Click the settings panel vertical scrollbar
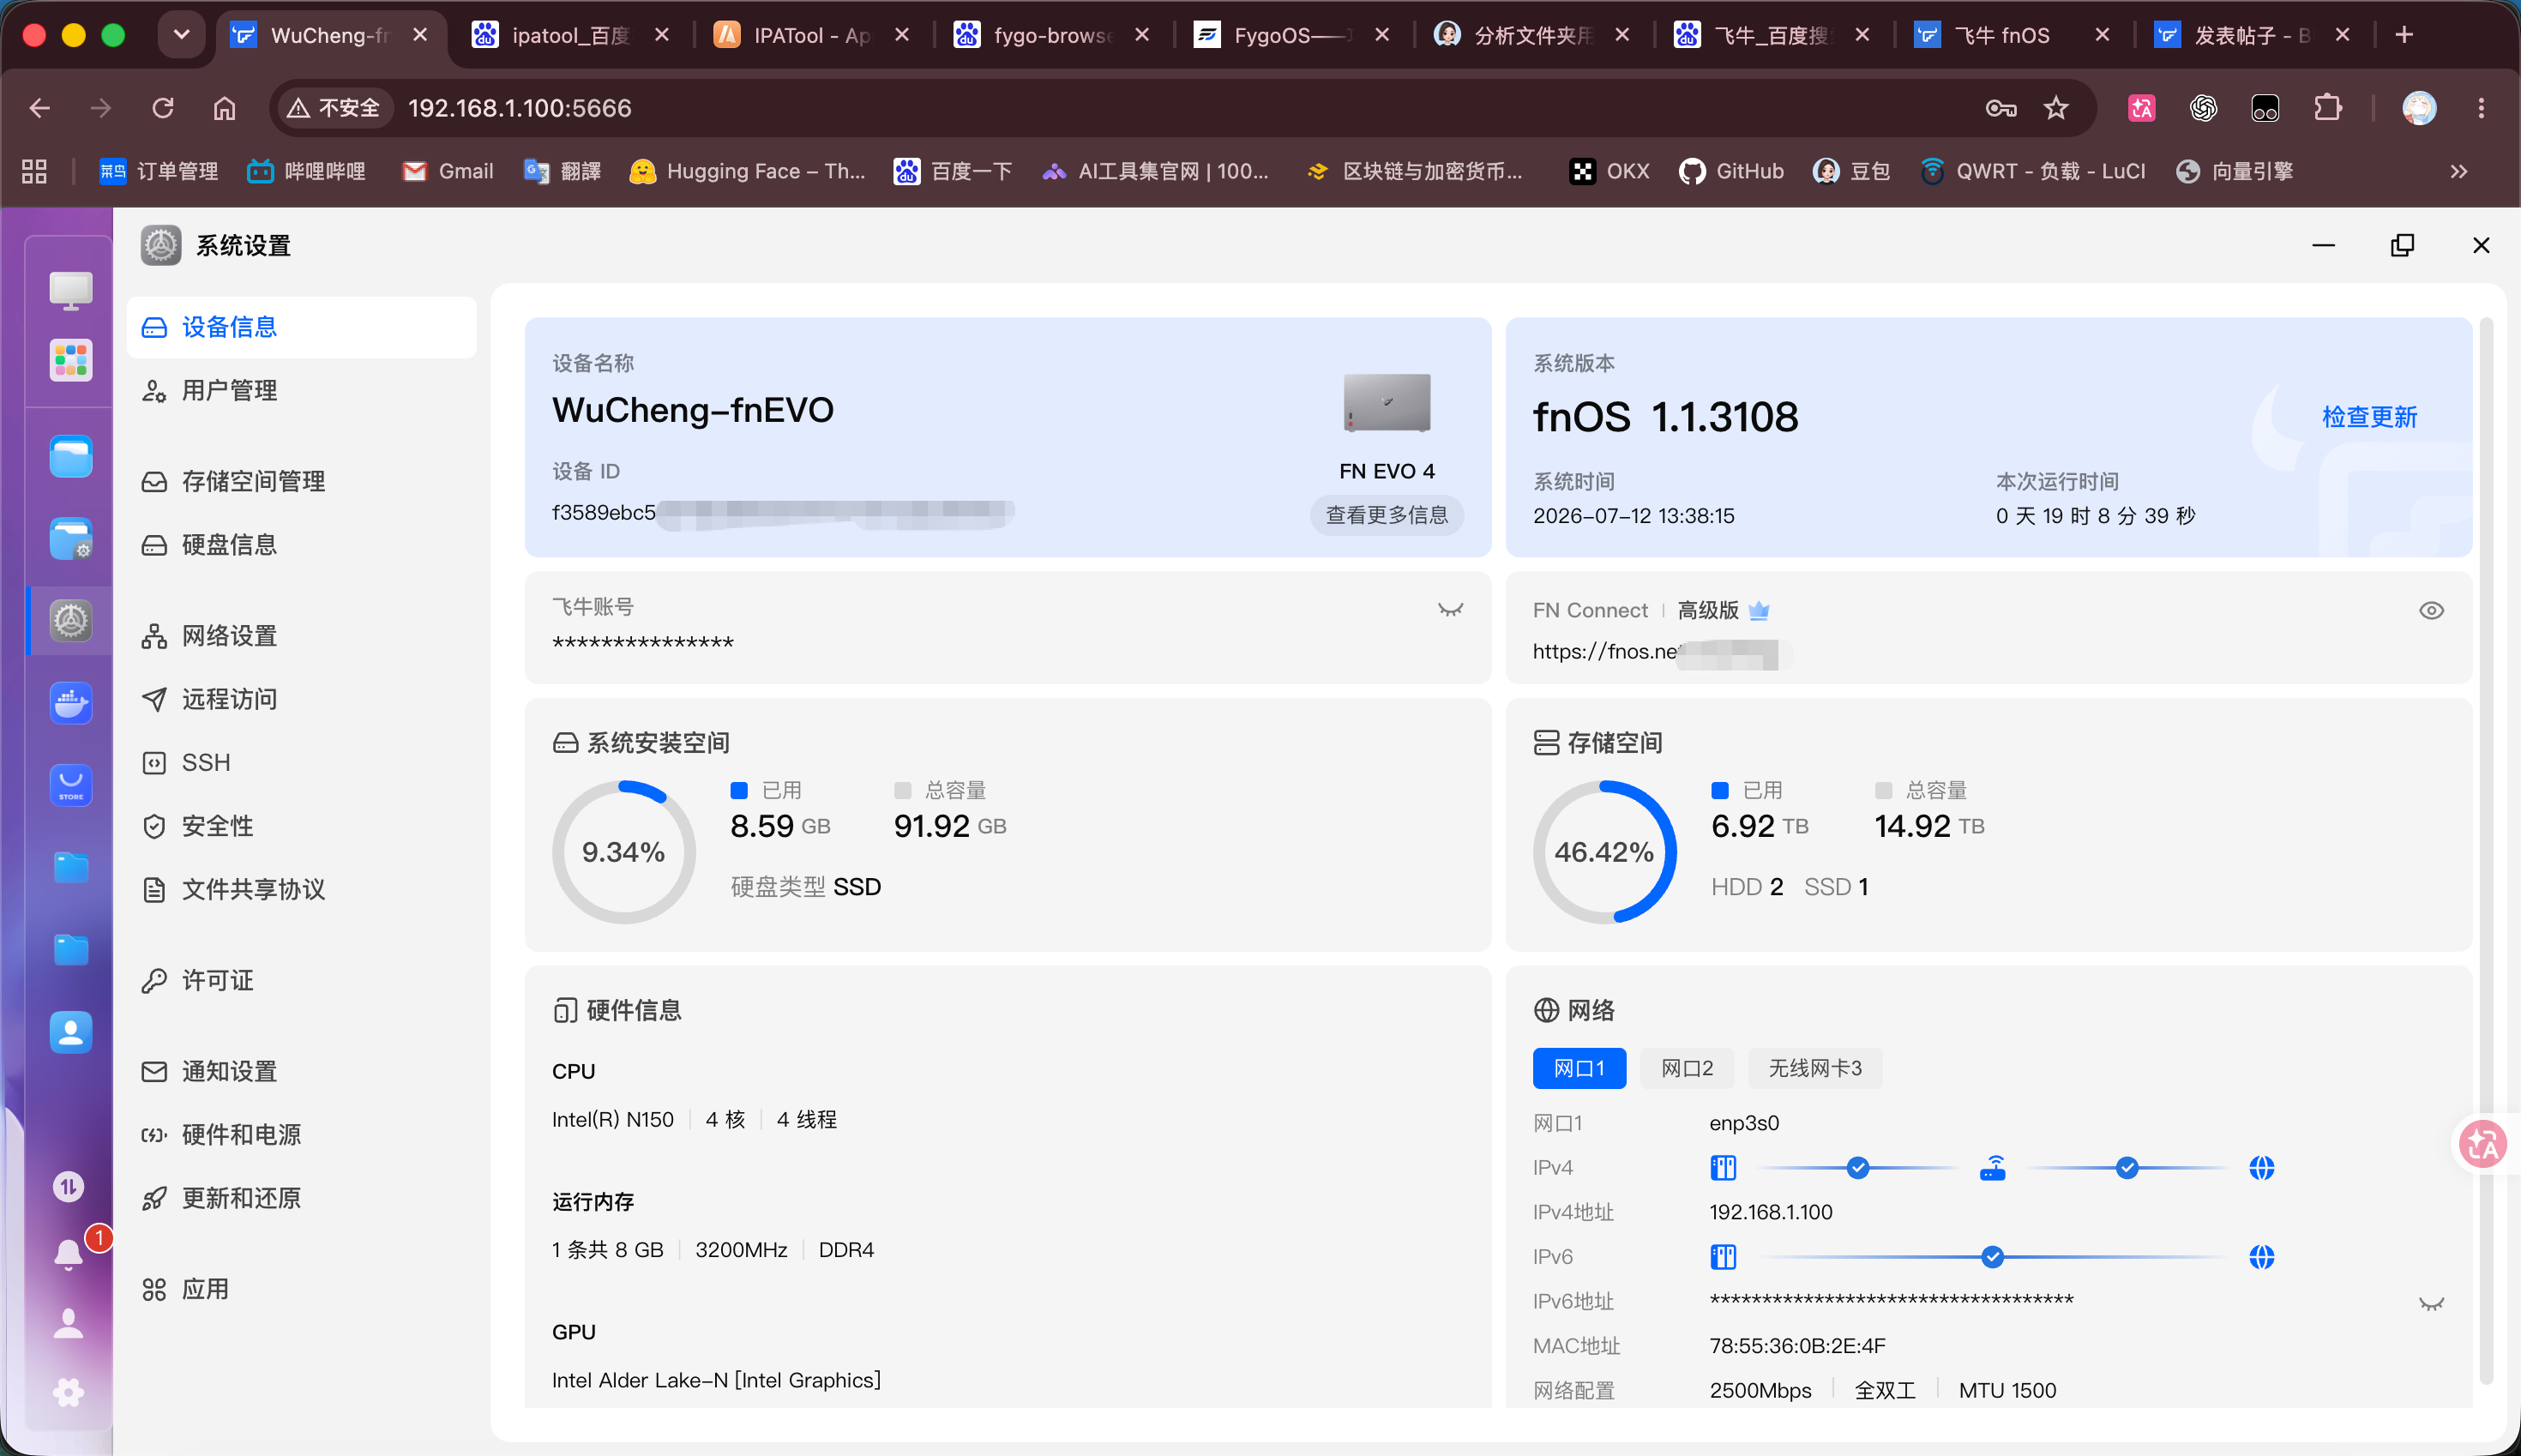 pyautogui.click(x=2486, y=850)
